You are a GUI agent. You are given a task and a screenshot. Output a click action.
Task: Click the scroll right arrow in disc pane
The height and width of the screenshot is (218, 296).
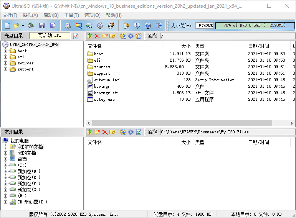pyautogui.click(x=292, y=123)
